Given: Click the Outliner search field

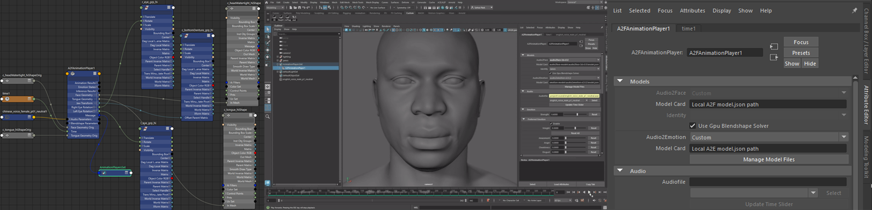Looking at the screenshot, I should coord(308,34).
